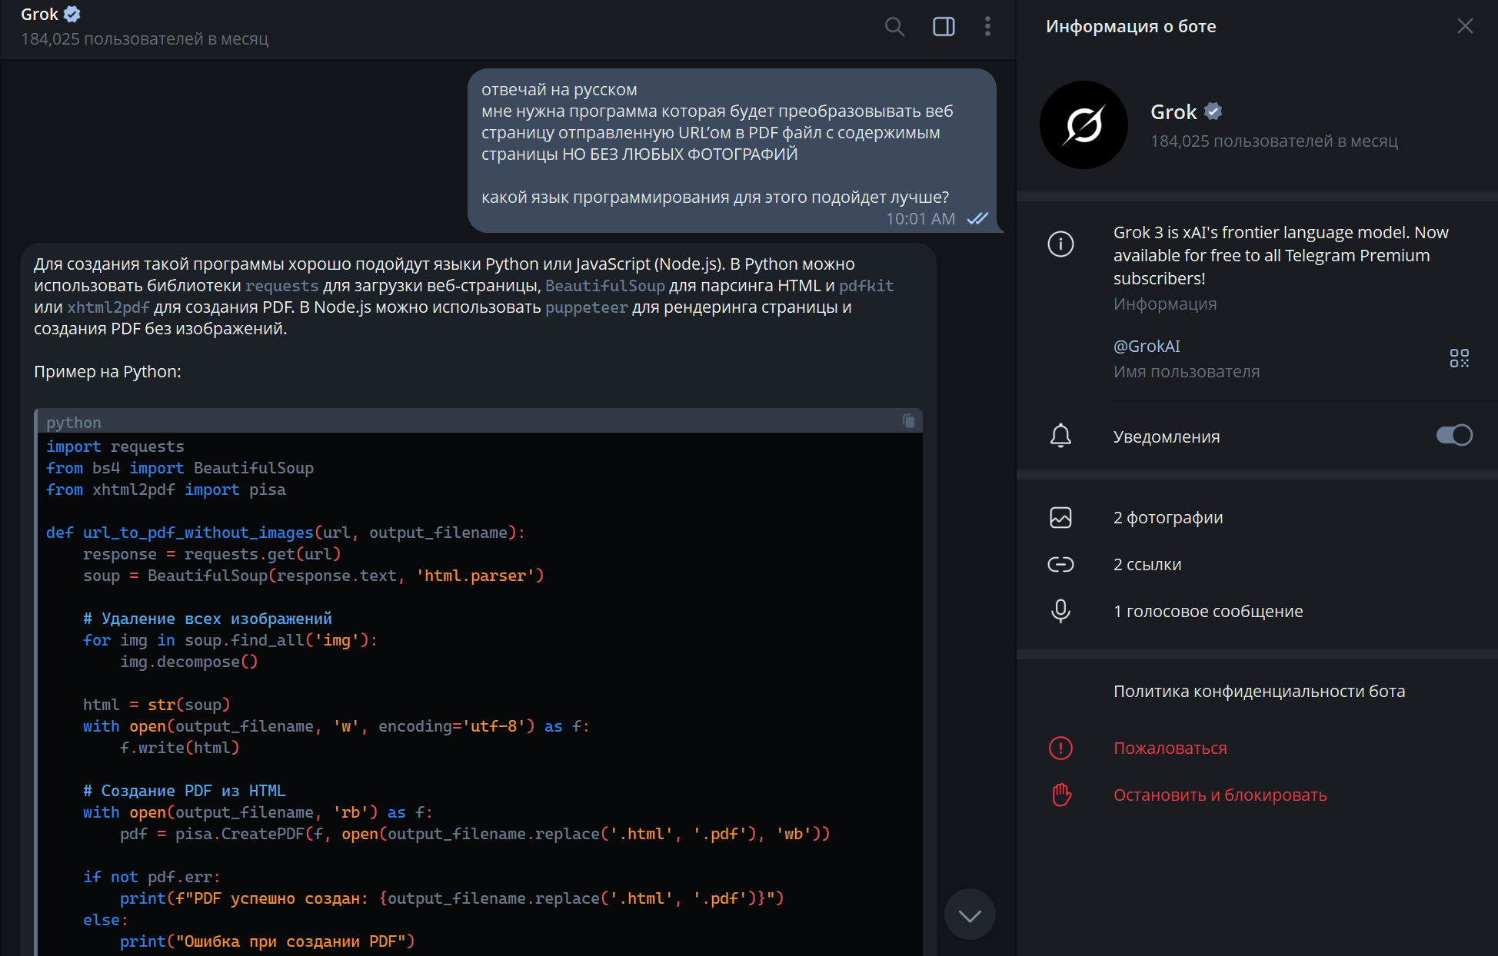Image resolution: width=1498 pixels, height=956 pixels.
Task: Click the verified badge in chat header
Action: pyautogui.click(x=72, y=14)
